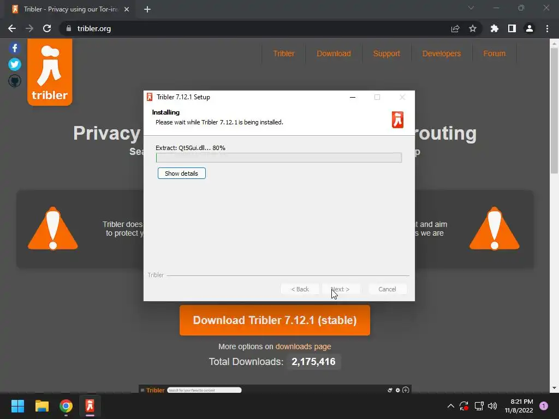Open the Developers nav menu item

[441, 53]
